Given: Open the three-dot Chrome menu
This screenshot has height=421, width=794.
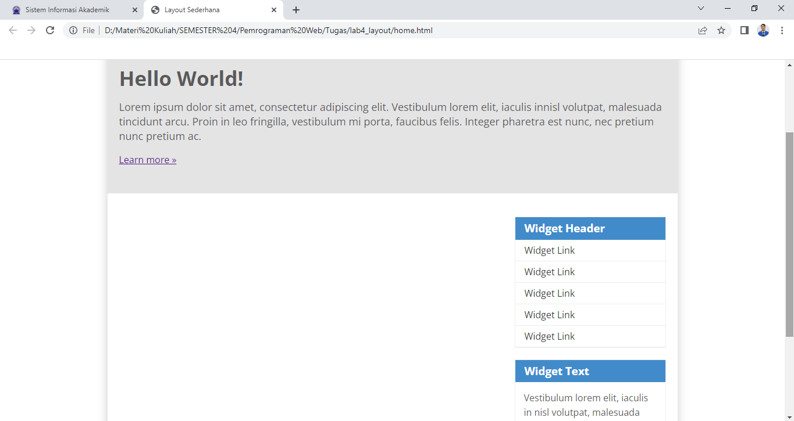Looking at the screenshot, I should 782,30.
